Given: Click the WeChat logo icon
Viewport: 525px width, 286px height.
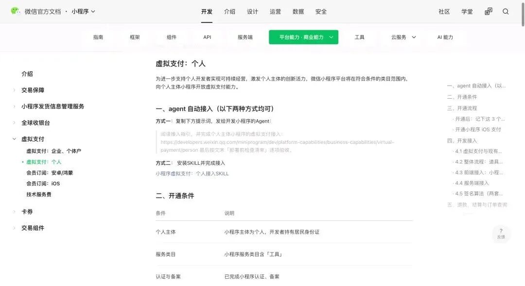Looking at the screenshot, I should (x=15, y=11).
